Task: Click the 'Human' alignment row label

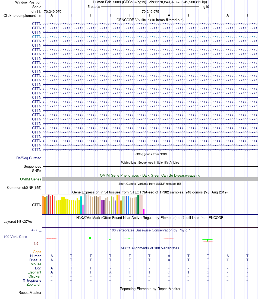Action: click(36, 256)
